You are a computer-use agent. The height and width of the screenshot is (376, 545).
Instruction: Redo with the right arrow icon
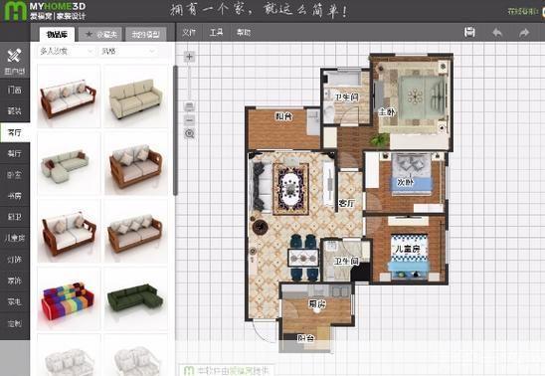[524, 32]
